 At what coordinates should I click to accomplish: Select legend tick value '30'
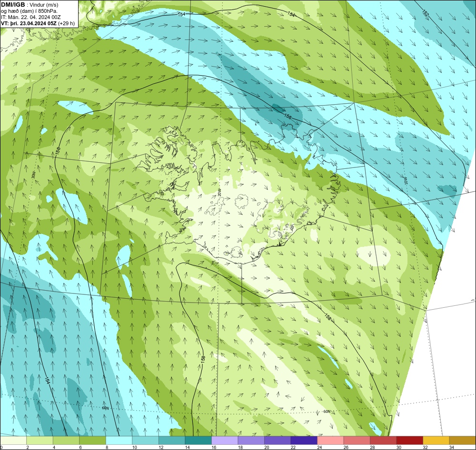399,447
